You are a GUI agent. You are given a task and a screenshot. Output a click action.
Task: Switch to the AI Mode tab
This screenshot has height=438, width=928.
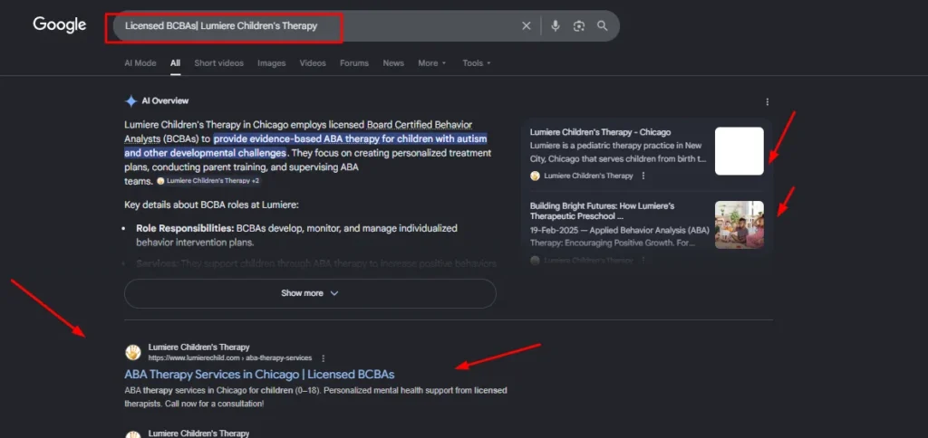140,63
